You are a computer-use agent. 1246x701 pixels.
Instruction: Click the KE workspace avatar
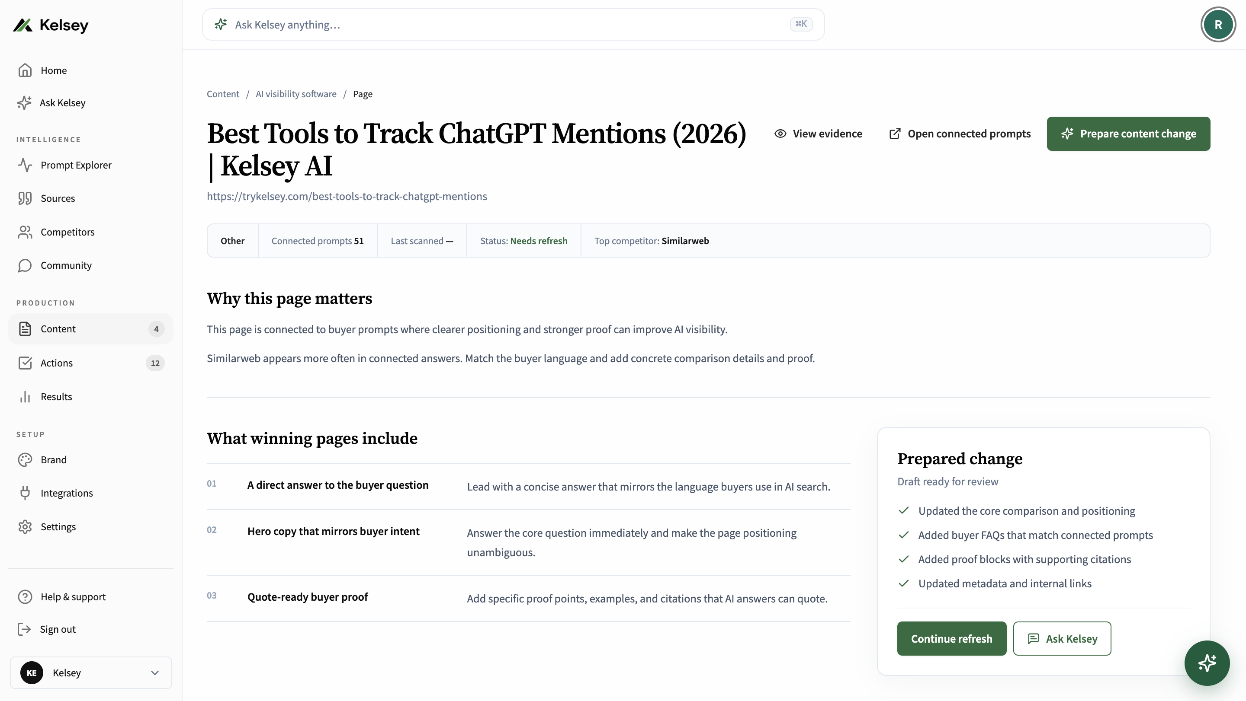32,672
